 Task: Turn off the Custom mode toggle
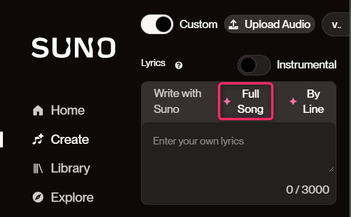click(157, 24)
